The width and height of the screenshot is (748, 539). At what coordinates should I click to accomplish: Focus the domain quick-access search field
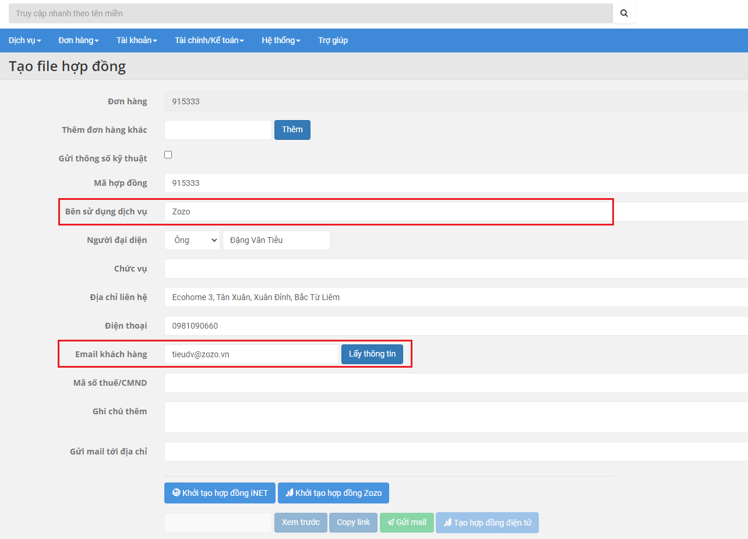311,13
